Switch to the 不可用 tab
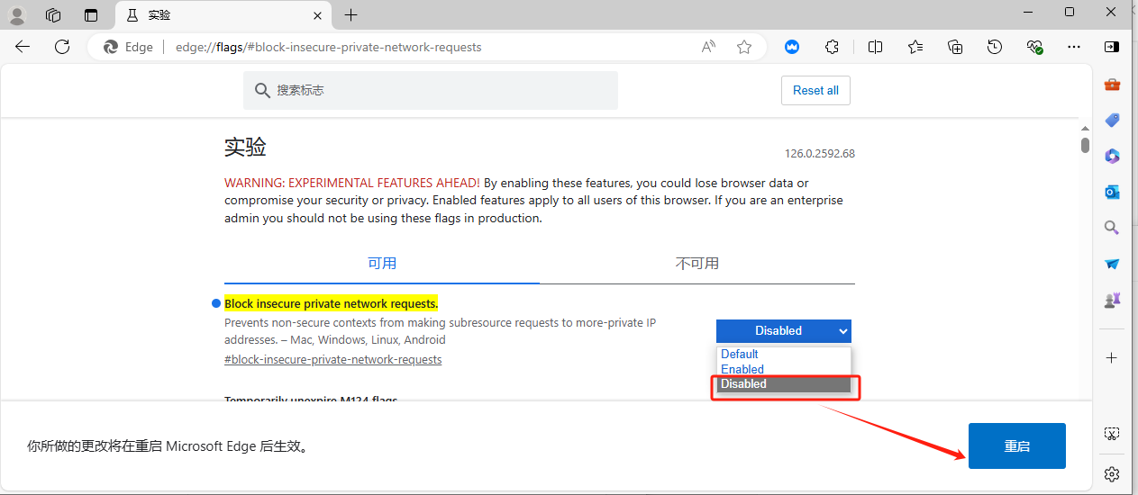 coord(696,264)
